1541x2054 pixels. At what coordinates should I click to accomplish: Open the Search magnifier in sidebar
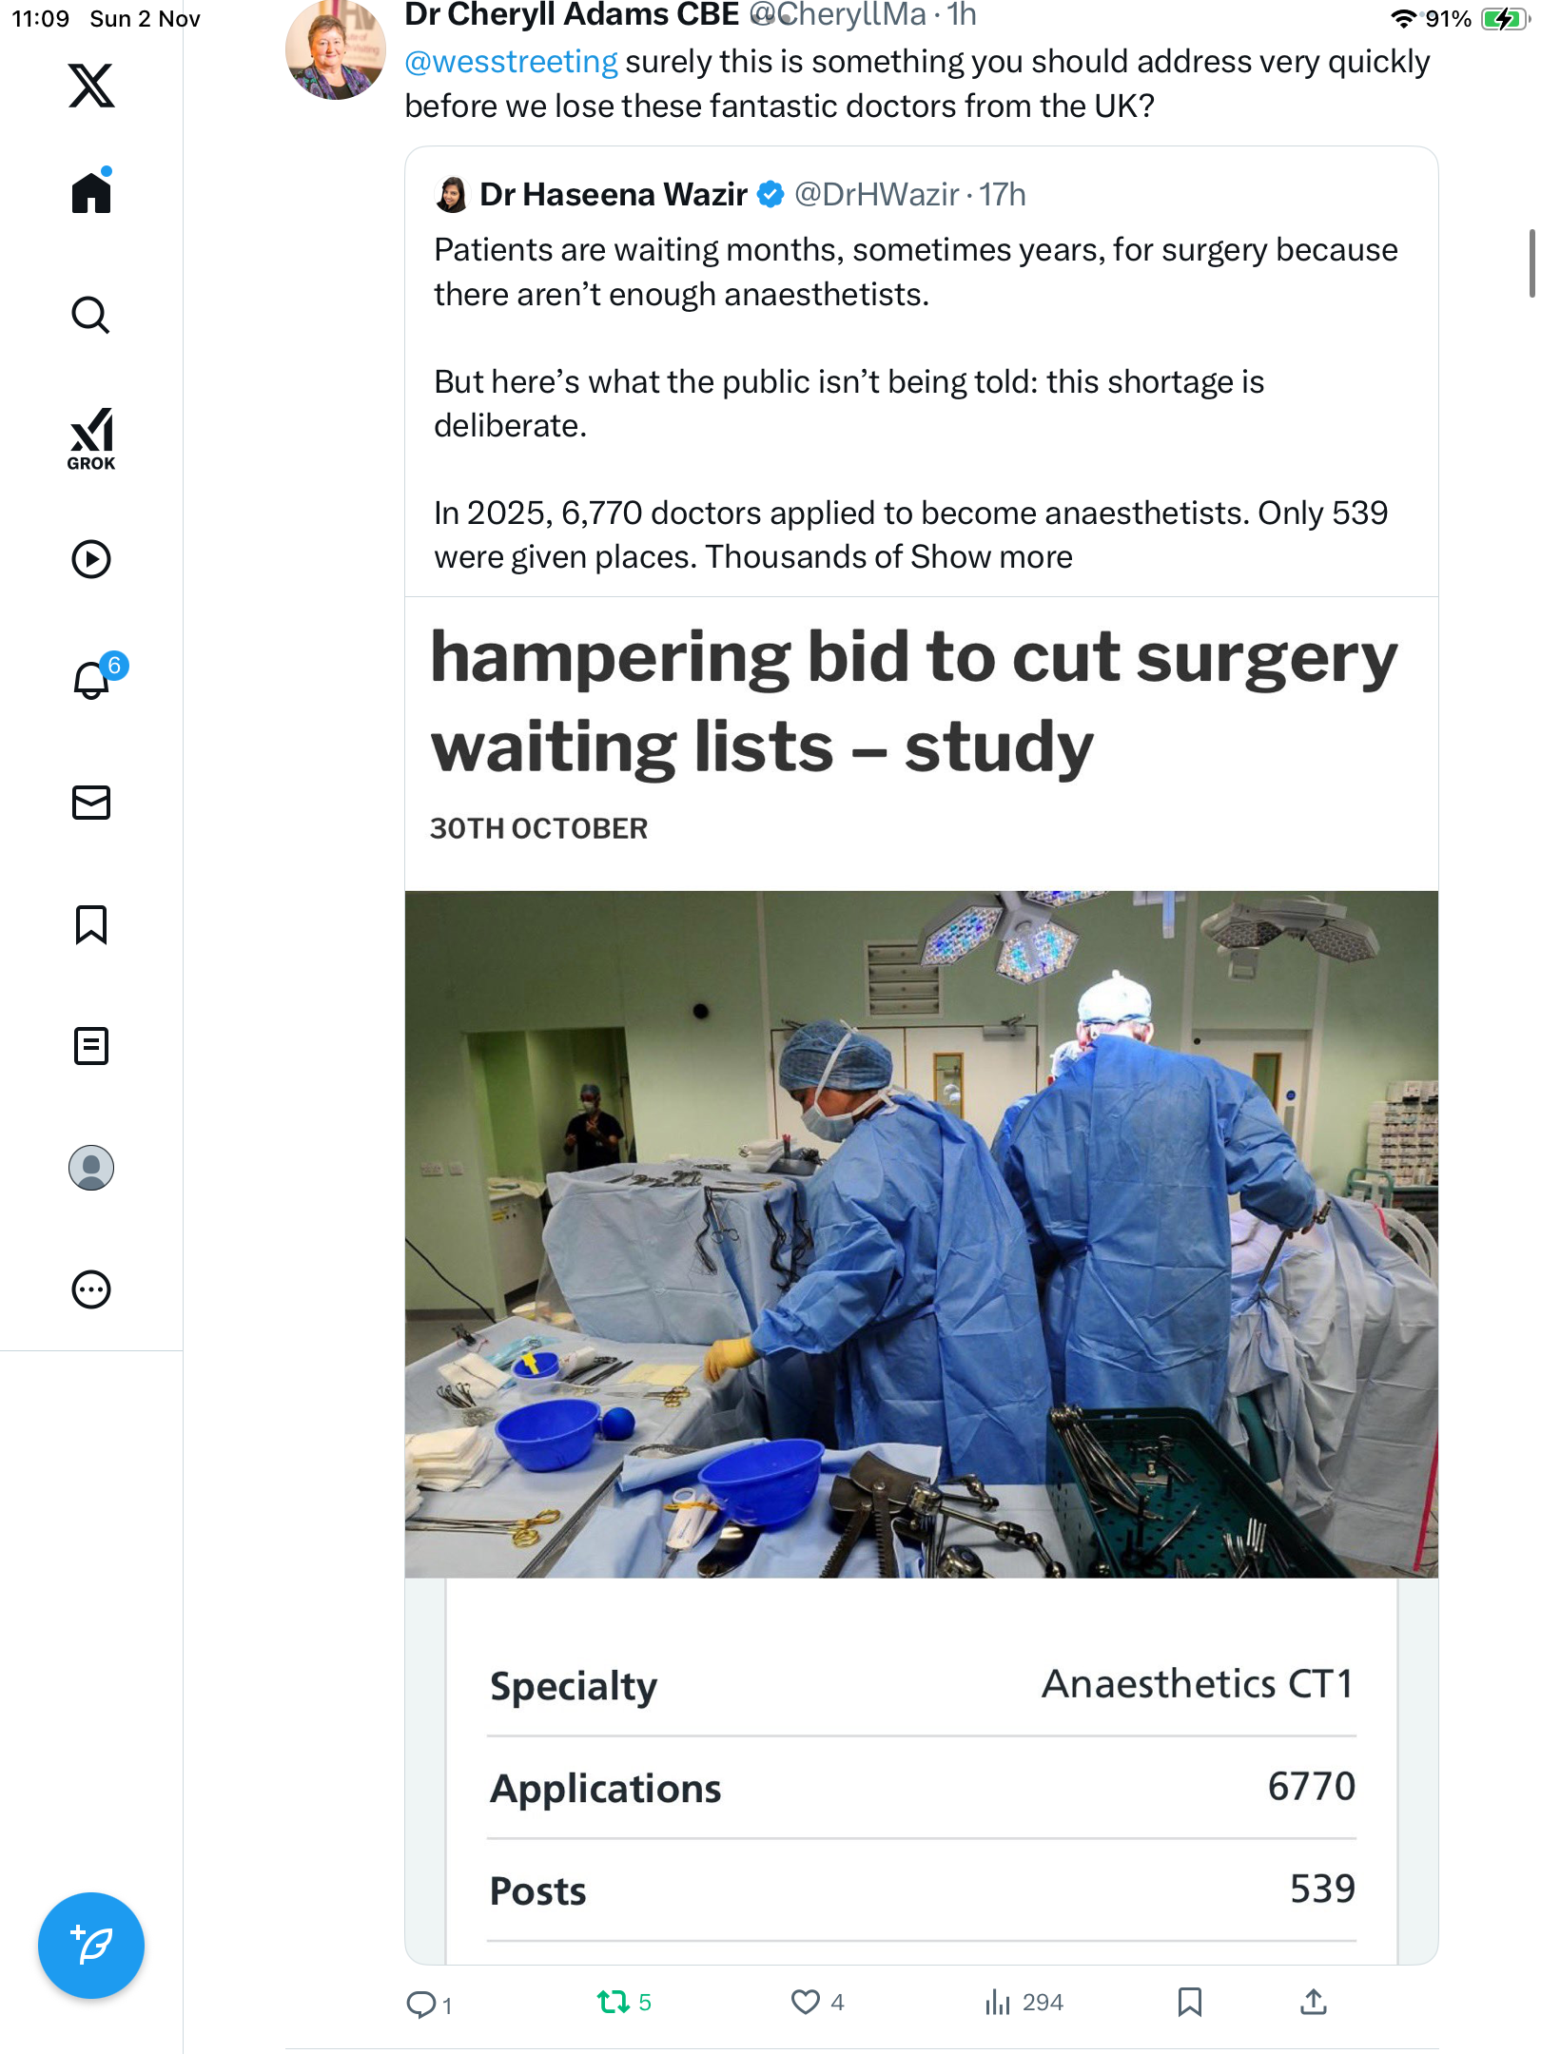[x=91, y=315]
